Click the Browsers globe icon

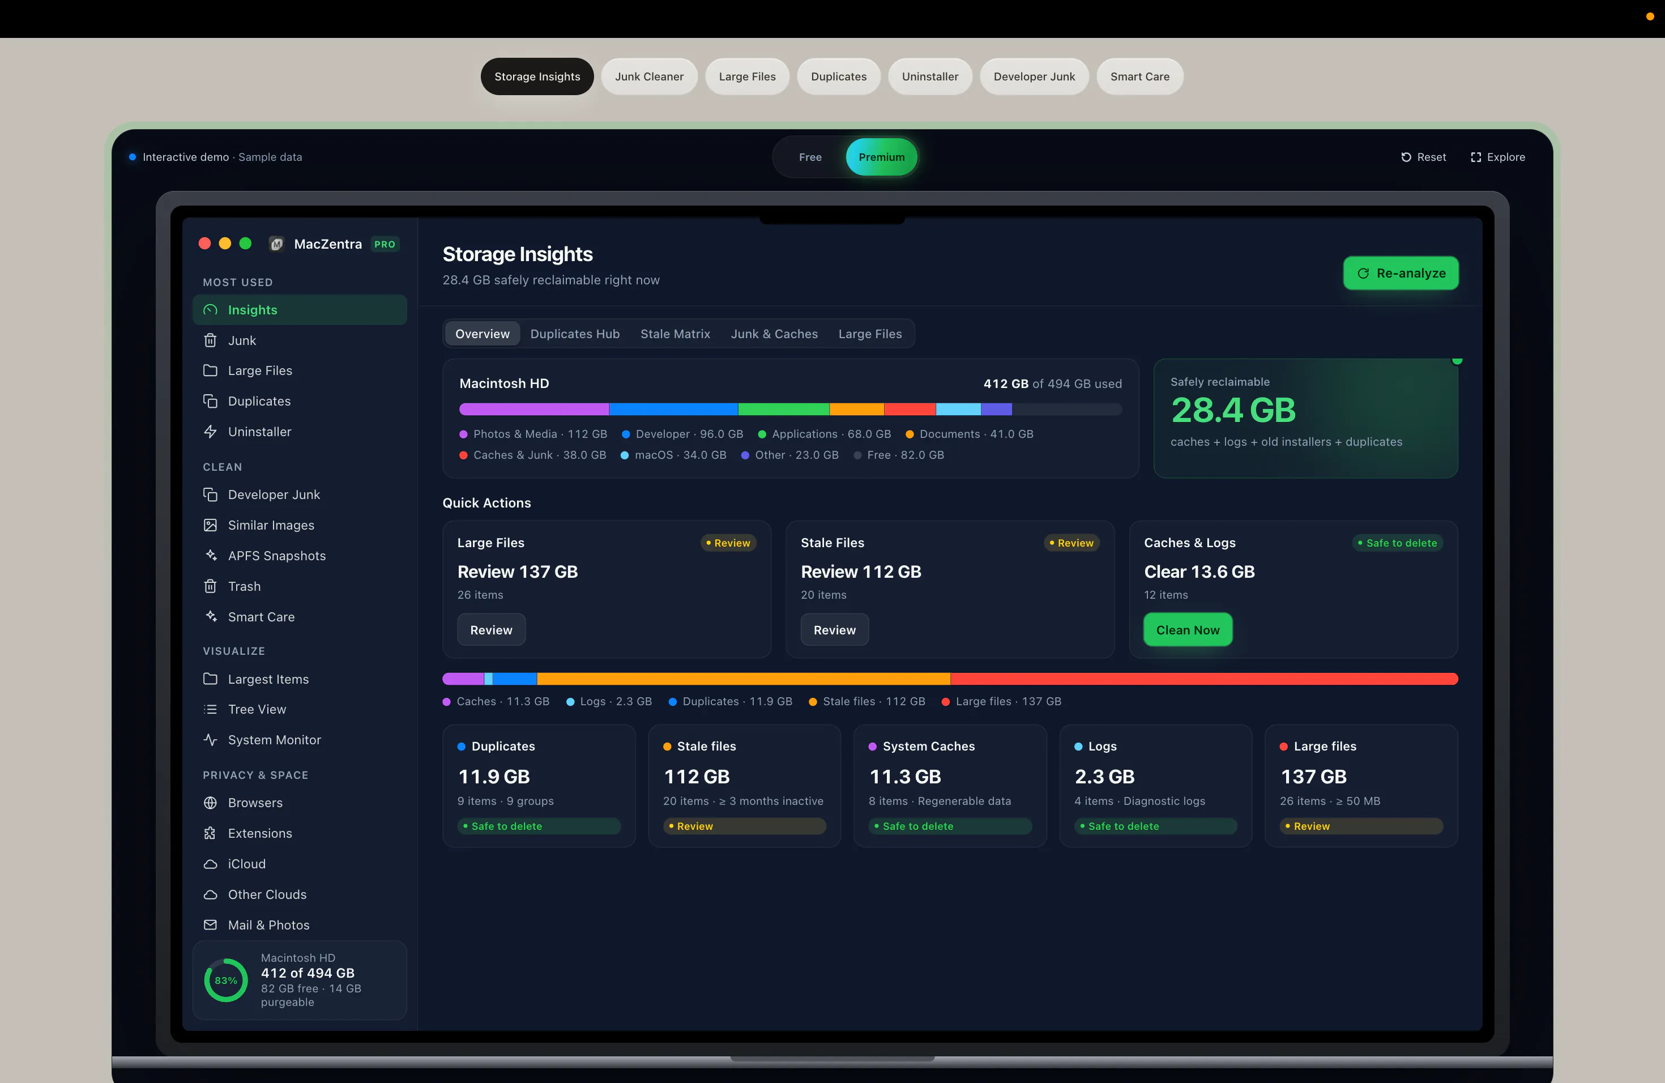210,803
